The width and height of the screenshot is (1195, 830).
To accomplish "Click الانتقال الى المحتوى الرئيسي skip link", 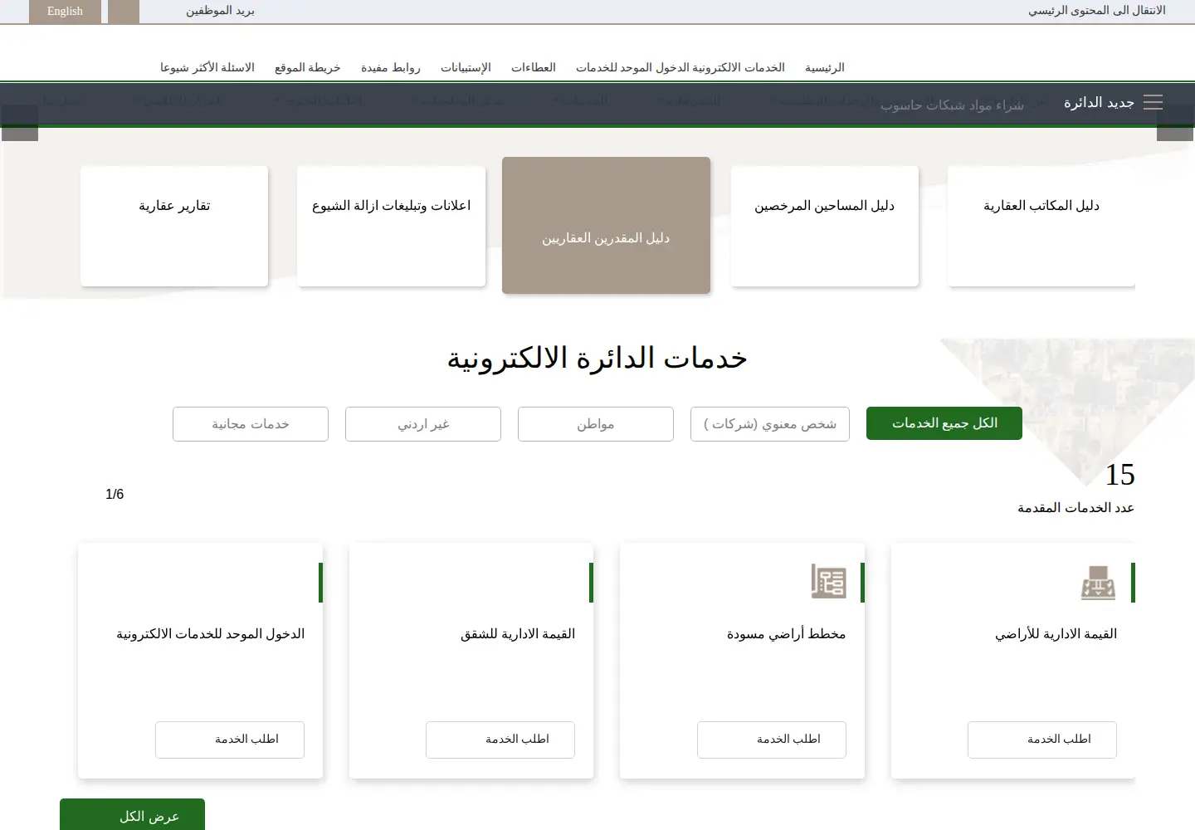I will tap(1097, 11).
